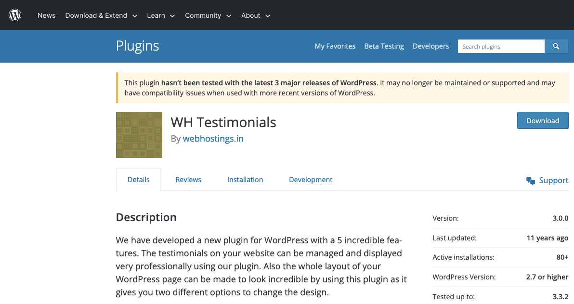This screenshot has width=574, height=304.
Task: Click the '11 years ago' value
Action: tap(548, 238)
